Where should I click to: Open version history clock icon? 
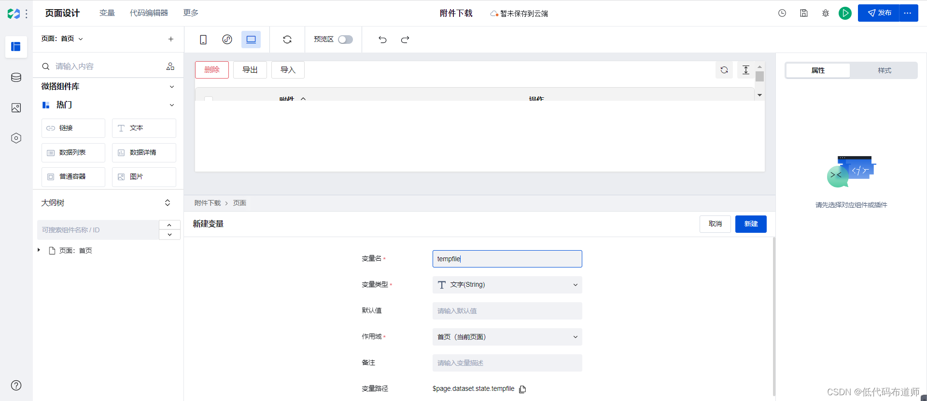tap(782, 13)
